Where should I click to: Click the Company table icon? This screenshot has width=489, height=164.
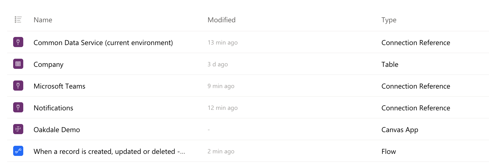[x=18, y=64]
